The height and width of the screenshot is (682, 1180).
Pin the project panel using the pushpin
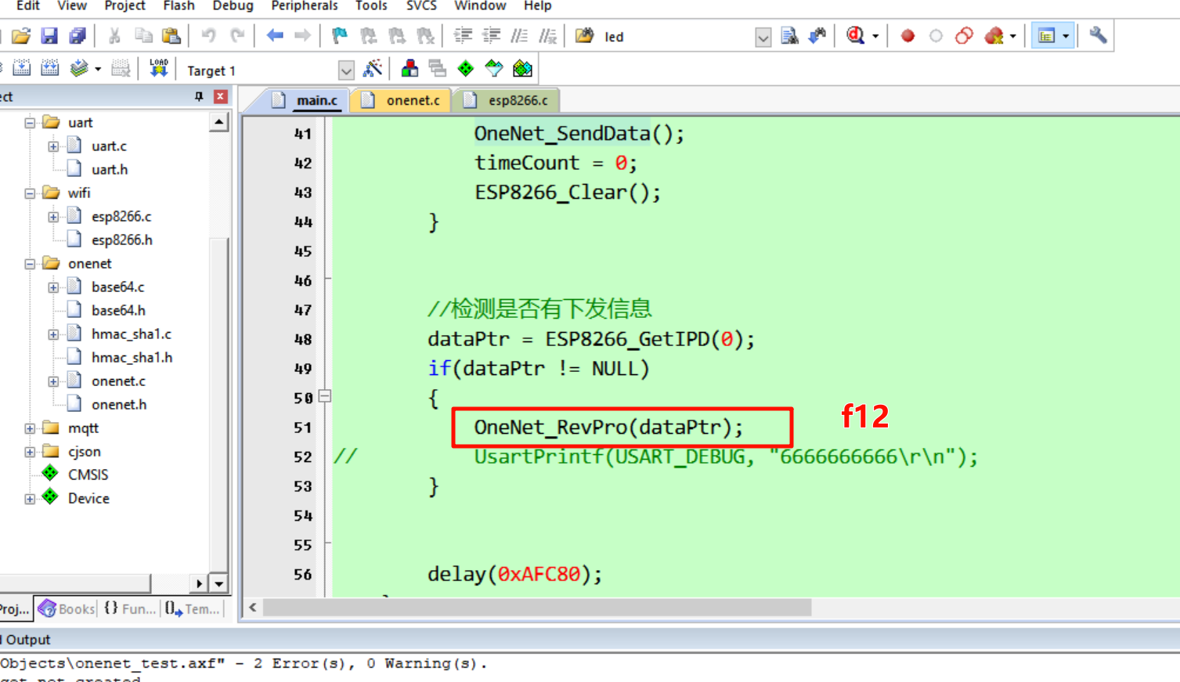coord(199,96)
